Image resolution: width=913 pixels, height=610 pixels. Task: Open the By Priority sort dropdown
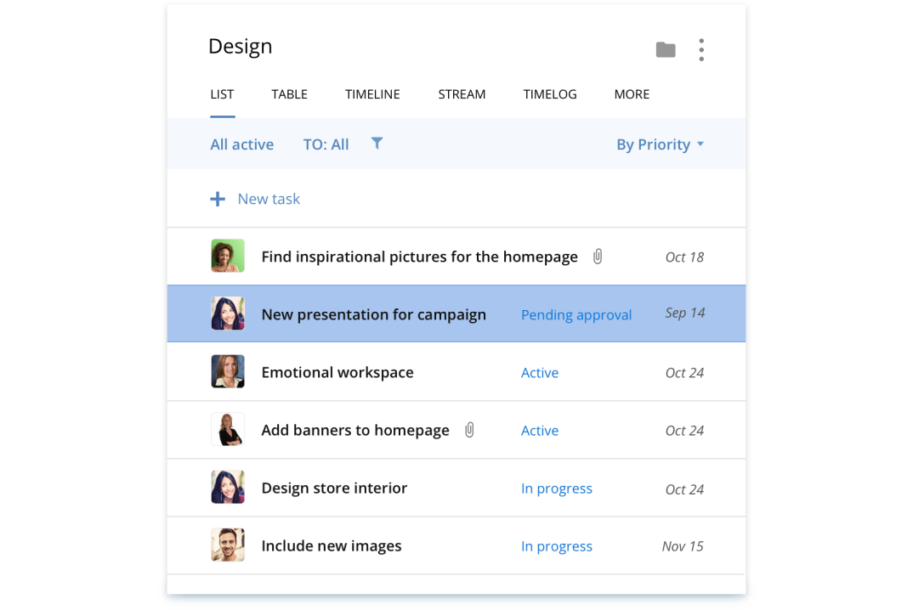pyautogui.click(x=661, y=144)
